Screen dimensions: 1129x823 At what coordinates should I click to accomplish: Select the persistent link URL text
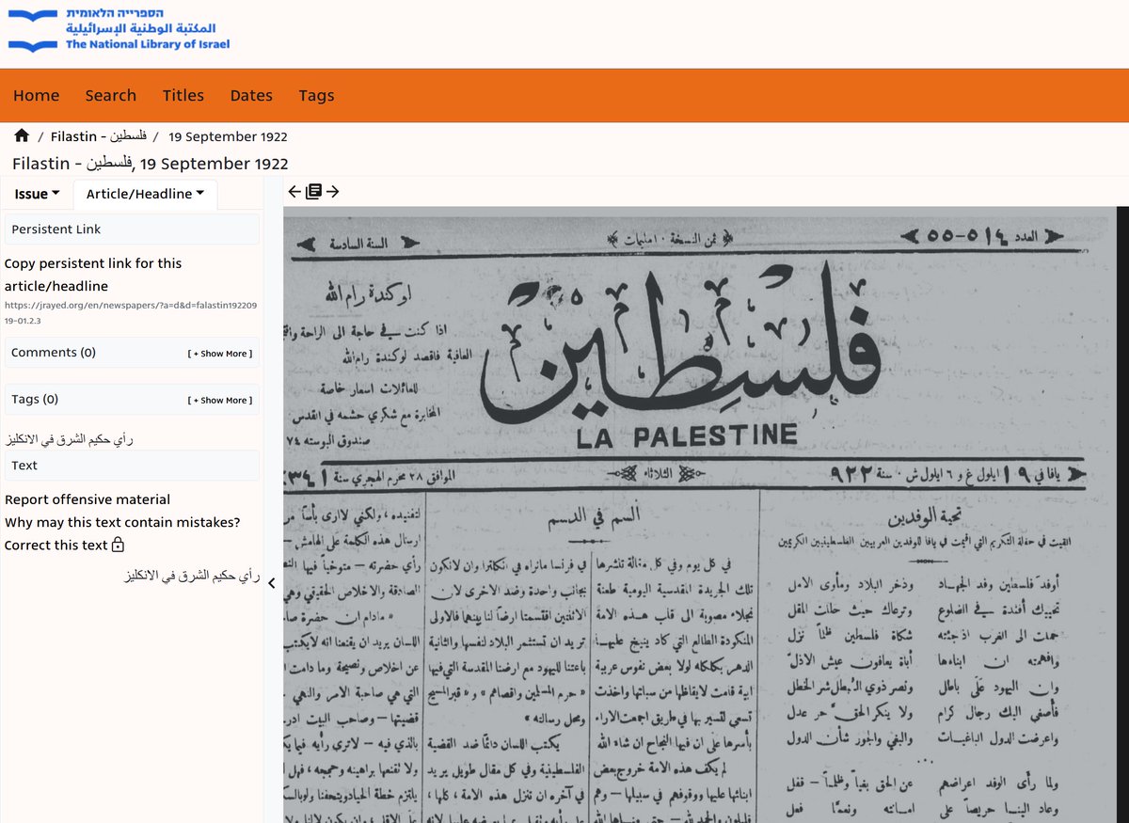tap(131, 312)
